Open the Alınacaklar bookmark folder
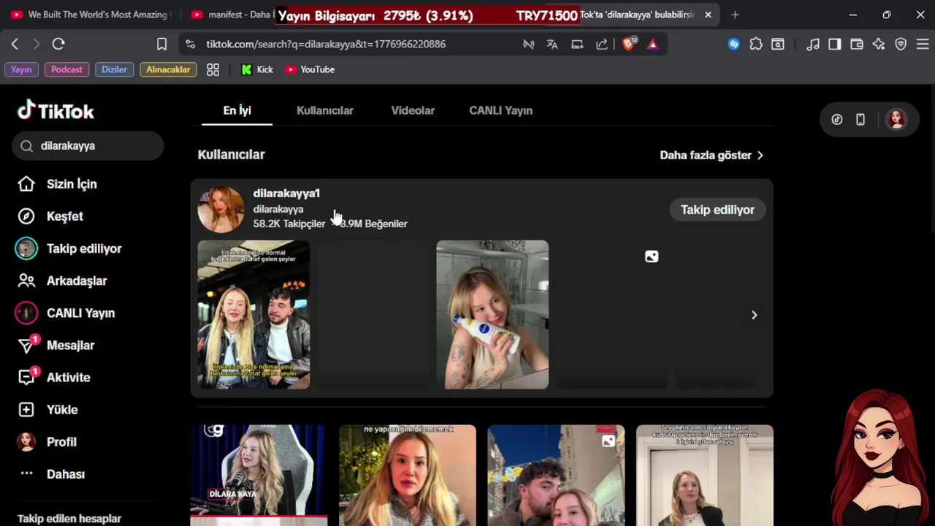This screenshot has height=526, width=935. pos(168,69)
